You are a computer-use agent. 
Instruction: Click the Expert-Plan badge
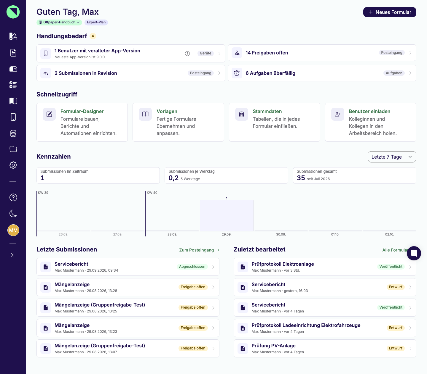96,22
